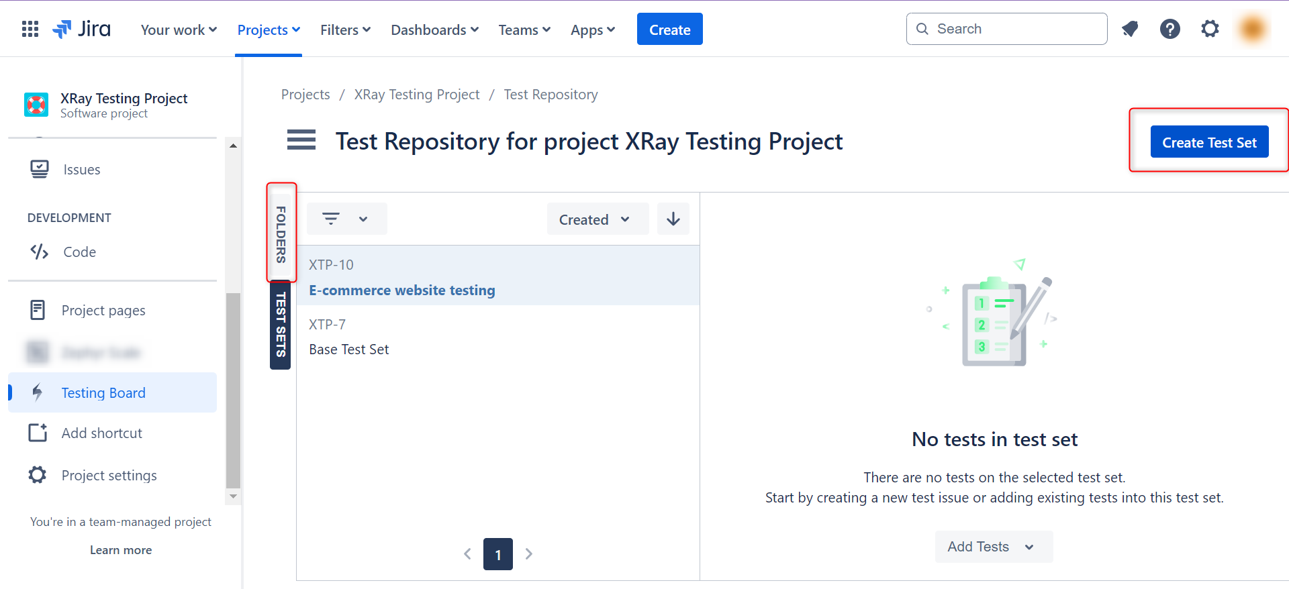Open the Dashboards menu
Viewport: 1289px width, 589px height.
[x=434, y=30]
